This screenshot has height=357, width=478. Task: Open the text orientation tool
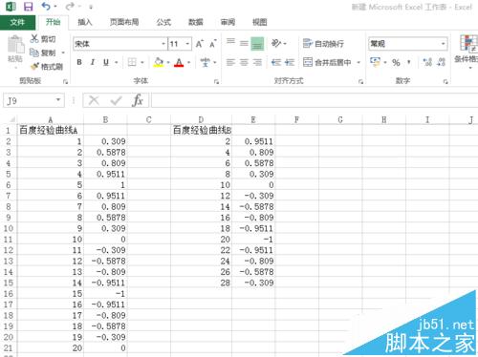click(276, 43)
